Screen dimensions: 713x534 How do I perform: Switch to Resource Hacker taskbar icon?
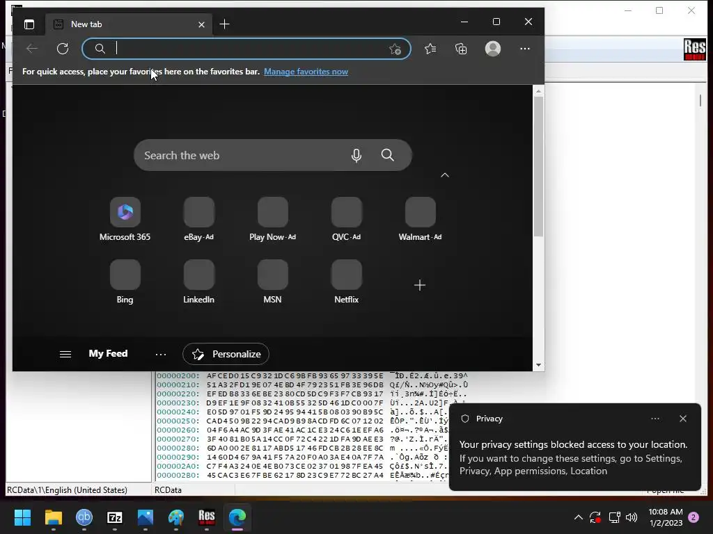pyautogui.click(x=206, y=517)
